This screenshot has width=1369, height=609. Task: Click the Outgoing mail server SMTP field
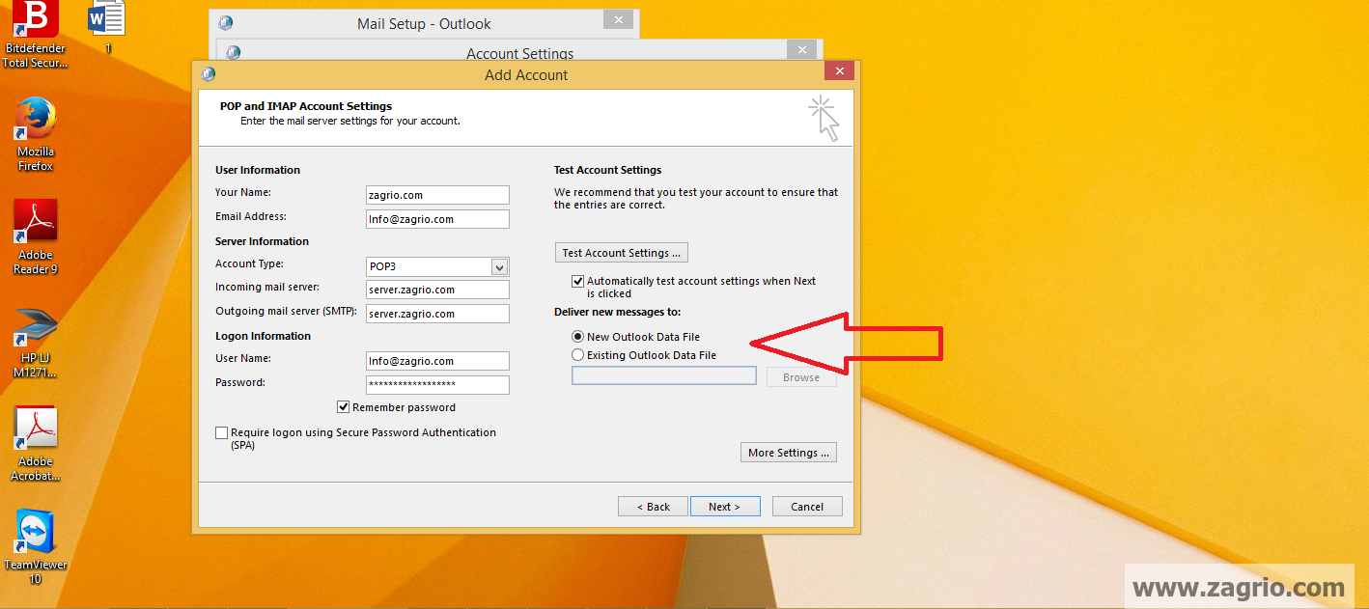point(437,314)
